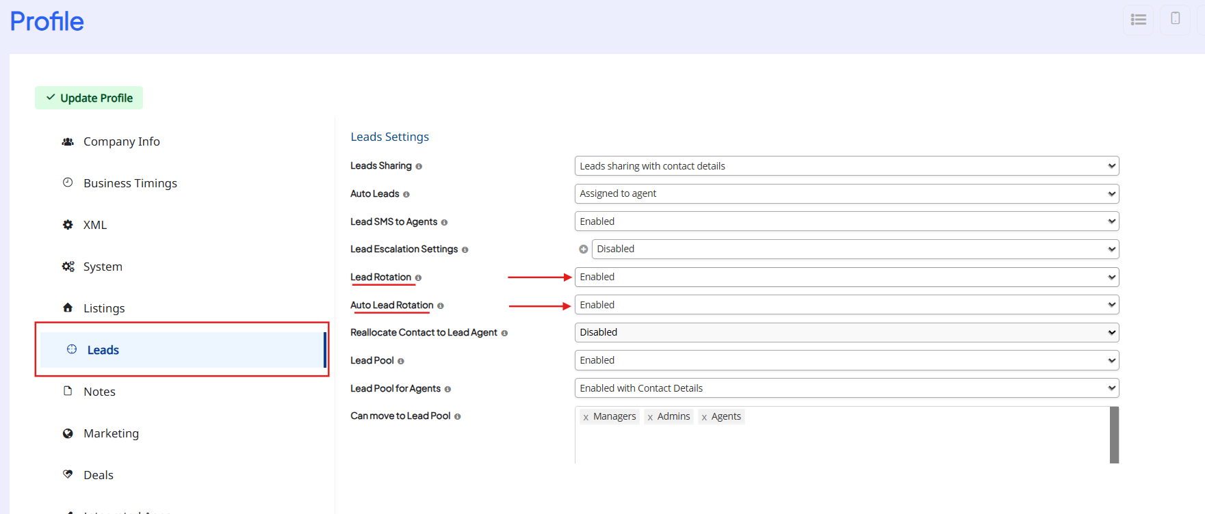Click the scrollbar of the Lead Pool tag box
1205x514 pixels.
click(x=1114, y=435)
